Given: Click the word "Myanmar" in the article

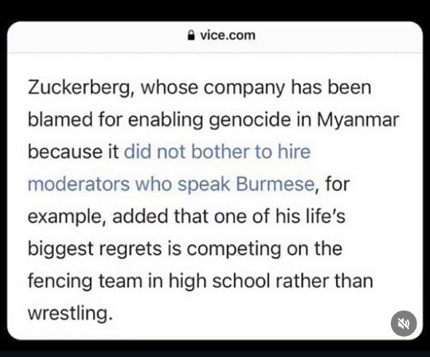Looking at the screenshot, I should pos(358,120).
